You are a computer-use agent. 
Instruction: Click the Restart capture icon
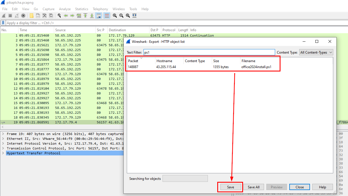17,16
